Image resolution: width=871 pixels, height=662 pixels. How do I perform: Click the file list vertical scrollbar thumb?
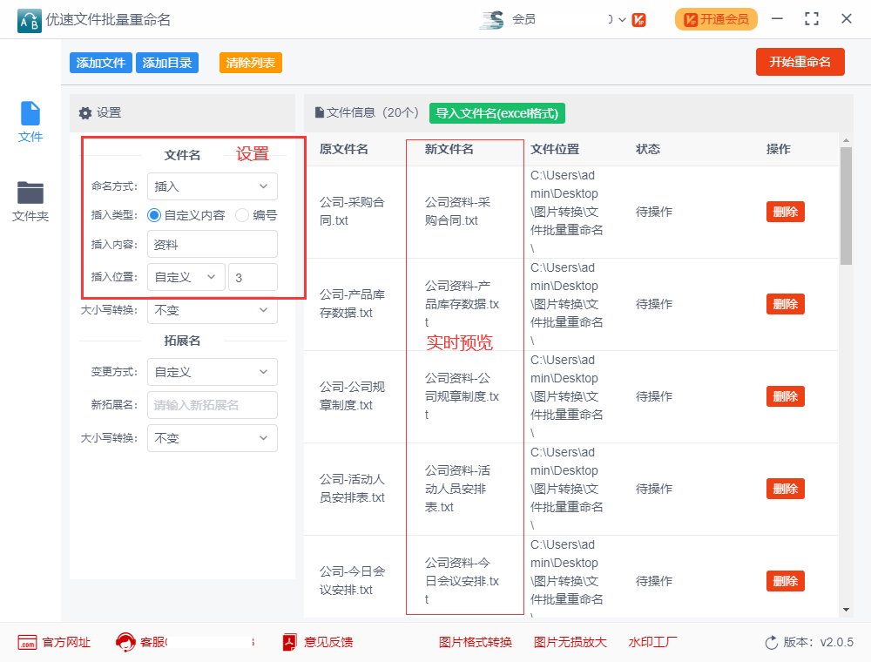(846, 206)
